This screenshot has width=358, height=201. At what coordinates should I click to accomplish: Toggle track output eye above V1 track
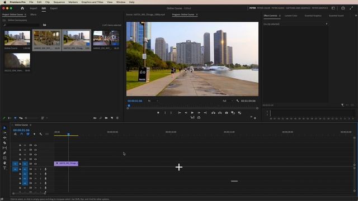pyautogui.click(x=35, y=159)
